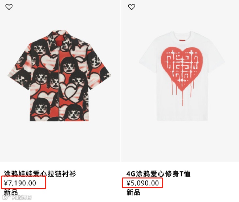This screenshot has width=239, height=202.
Task: Click the silver zipper on the printed shirt
Action: (59, 83)
